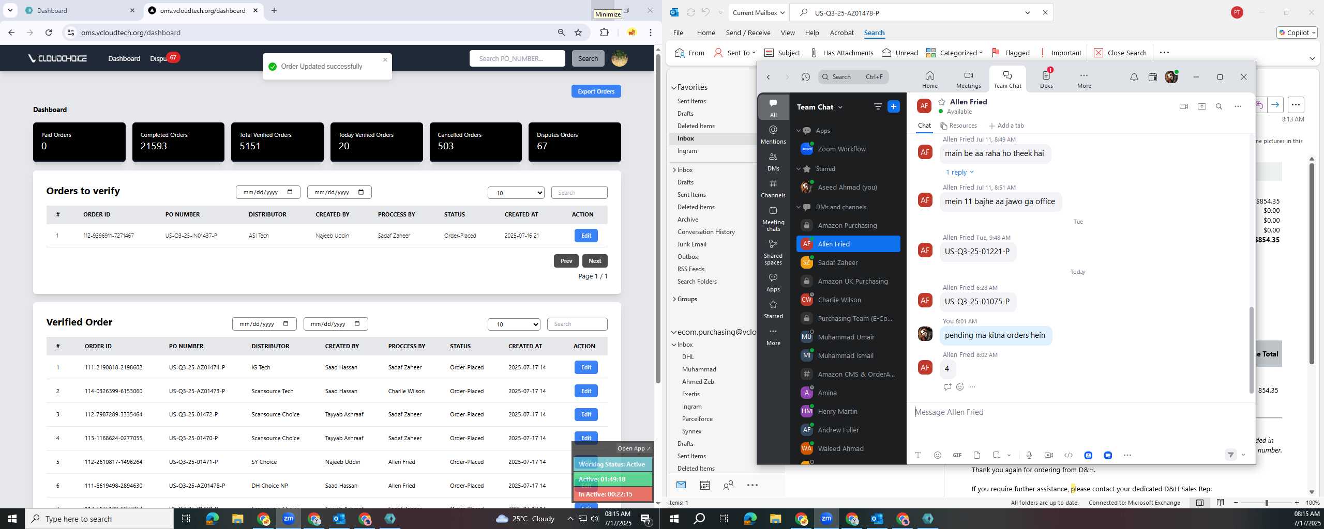This screenshot has height=529, width=1324.
Task: Toggle Has Attachments filter in Outlook
Action: click(841, 53)
